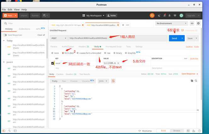Viewport: 209px width, 134px height.
Task: Click the Import button
Action: click(x=24, y=16)
